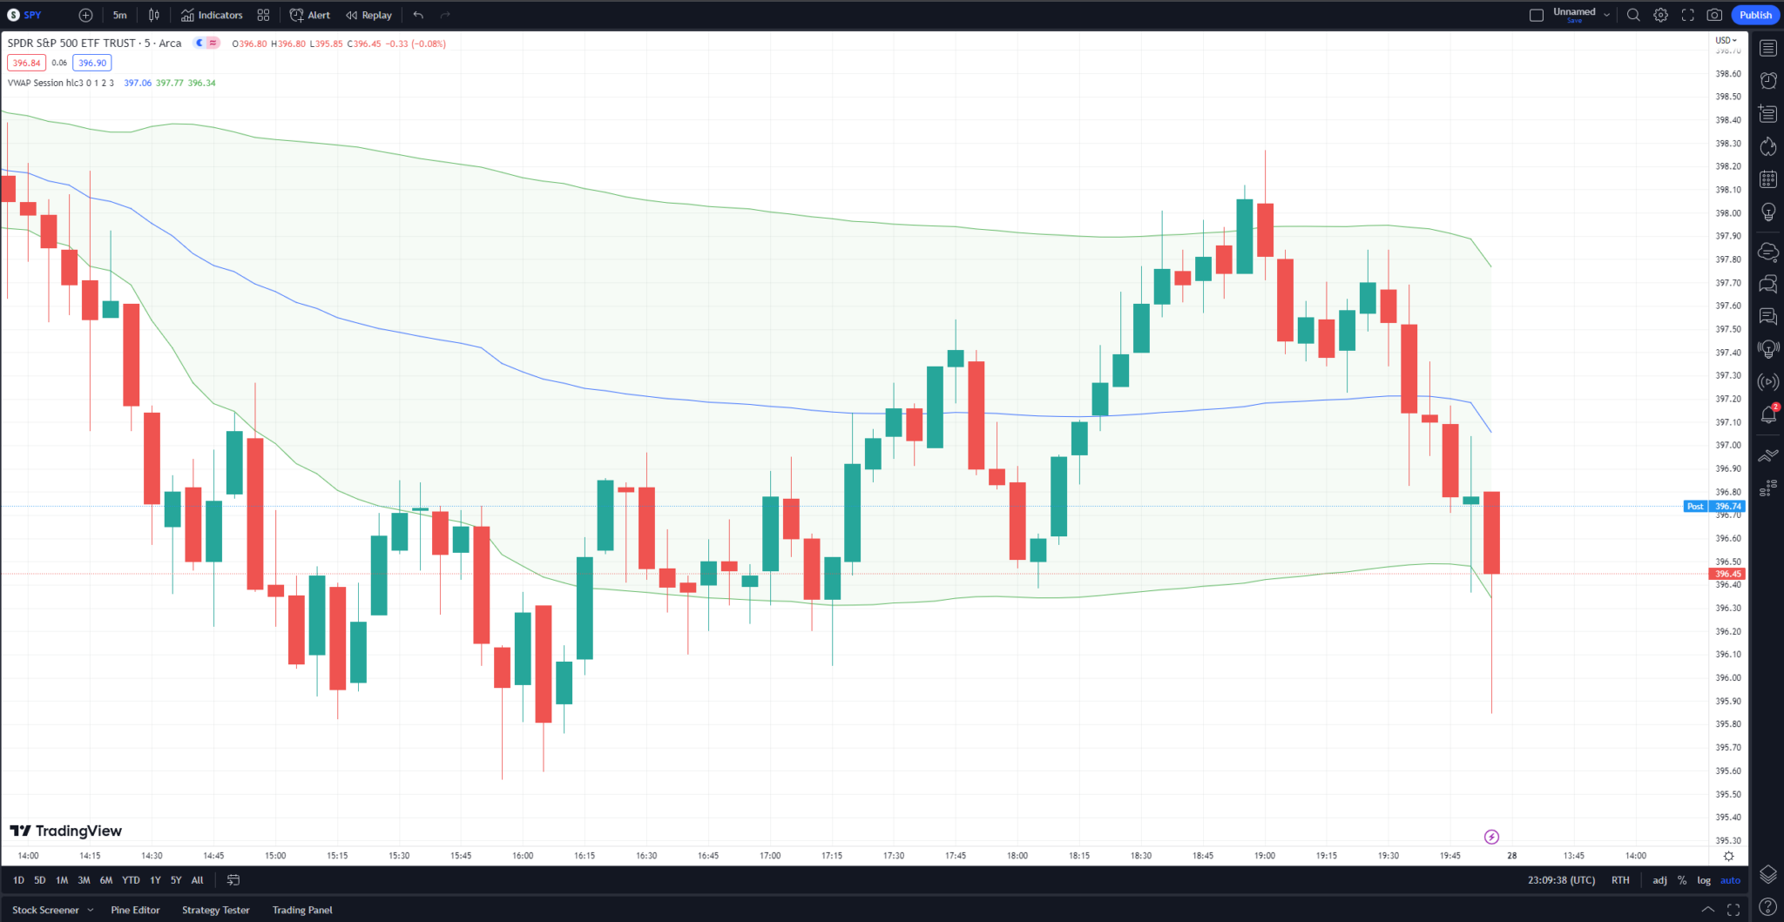Open chart settings gear icon

1660,15
